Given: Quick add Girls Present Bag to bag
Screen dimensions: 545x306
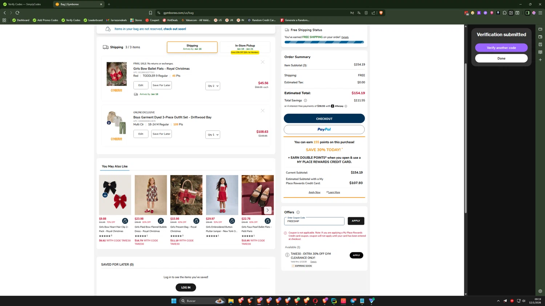Looking at the screenshot, I should (196, 221).
